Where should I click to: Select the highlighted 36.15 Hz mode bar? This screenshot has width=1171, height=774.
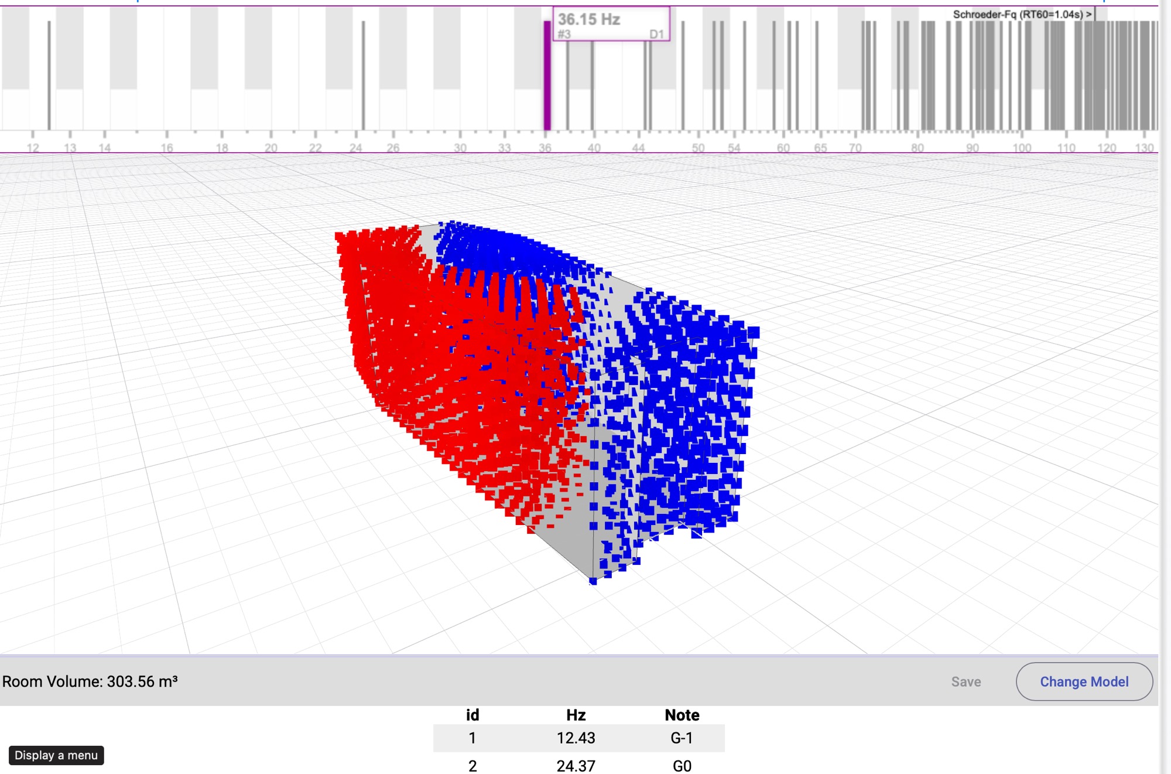(547, 75)
